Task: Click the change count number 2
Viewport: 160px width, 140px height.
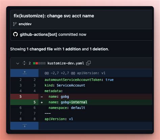Action: [30, 63]
